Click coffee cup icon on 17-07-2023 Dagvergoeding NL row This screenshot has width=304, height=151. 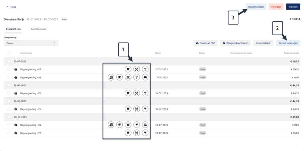click(119, 77)
